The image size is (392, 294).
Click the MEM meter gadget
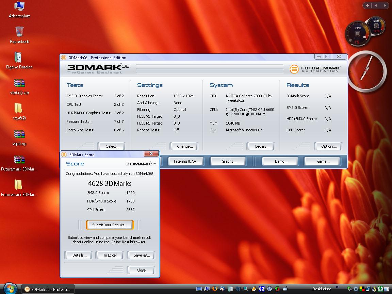pyautogui.click(x=376, y=26)
